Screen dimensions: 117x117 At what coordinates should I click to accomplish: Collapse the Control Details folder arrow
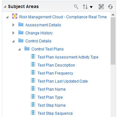tap(13, 41)
